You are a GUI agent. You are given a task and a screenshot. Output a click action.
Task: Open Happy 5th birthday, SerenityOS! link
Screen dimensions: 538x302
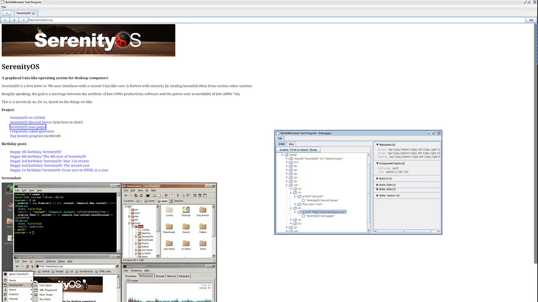(x=35, y=152)
